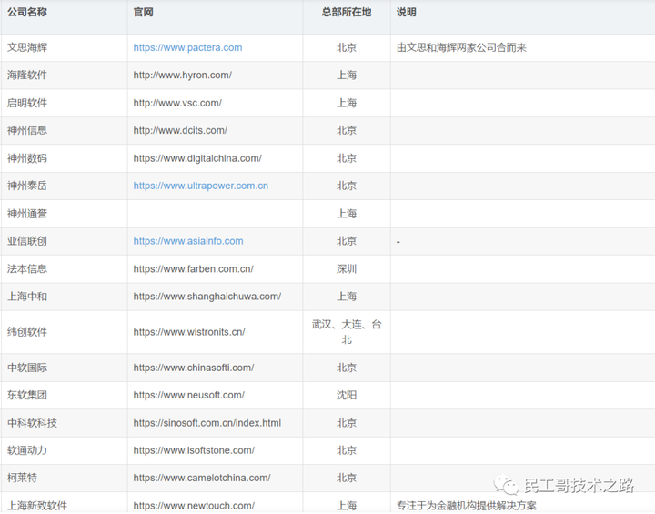The height and width of the screenshot is (514, 655).
Task: Click the https://www.neusoft.com/ URL text
Action: coord(189,396)
